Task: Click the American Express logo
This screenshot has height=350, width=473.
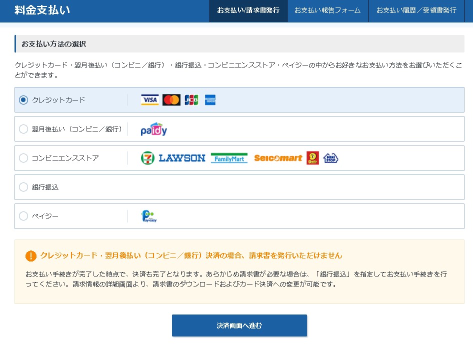Action: 210,100
